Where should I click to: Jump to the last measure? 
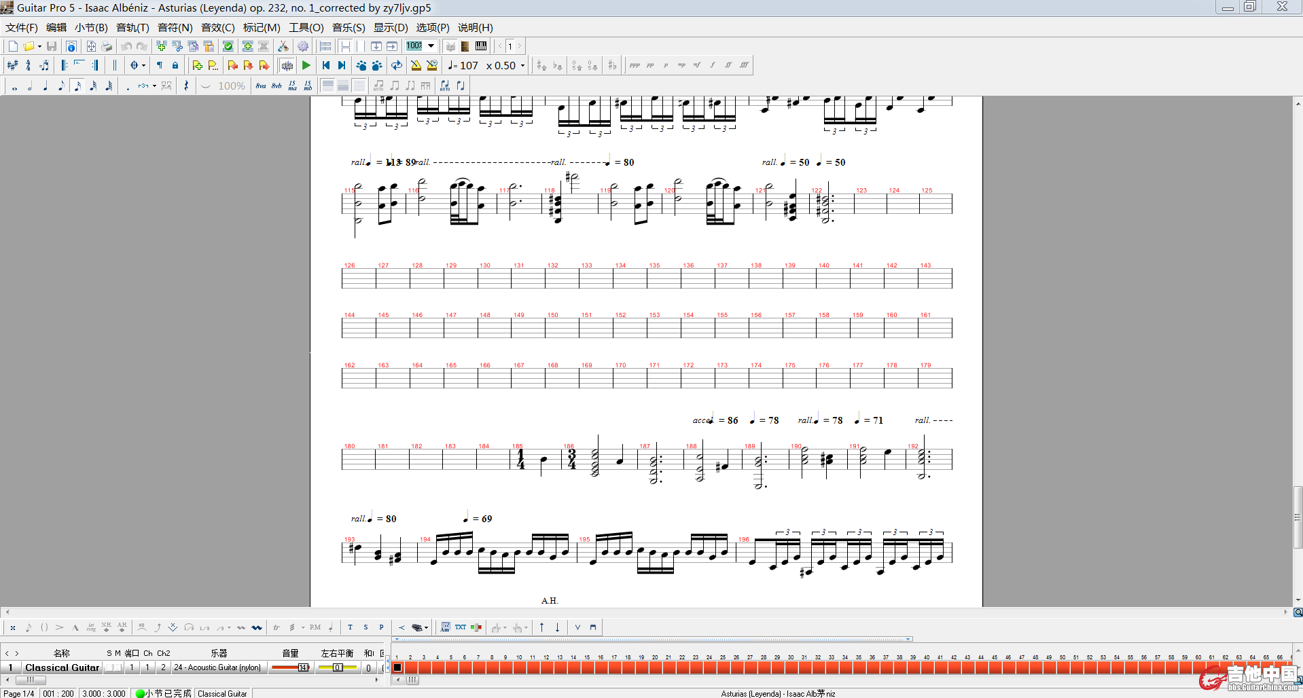342,65
